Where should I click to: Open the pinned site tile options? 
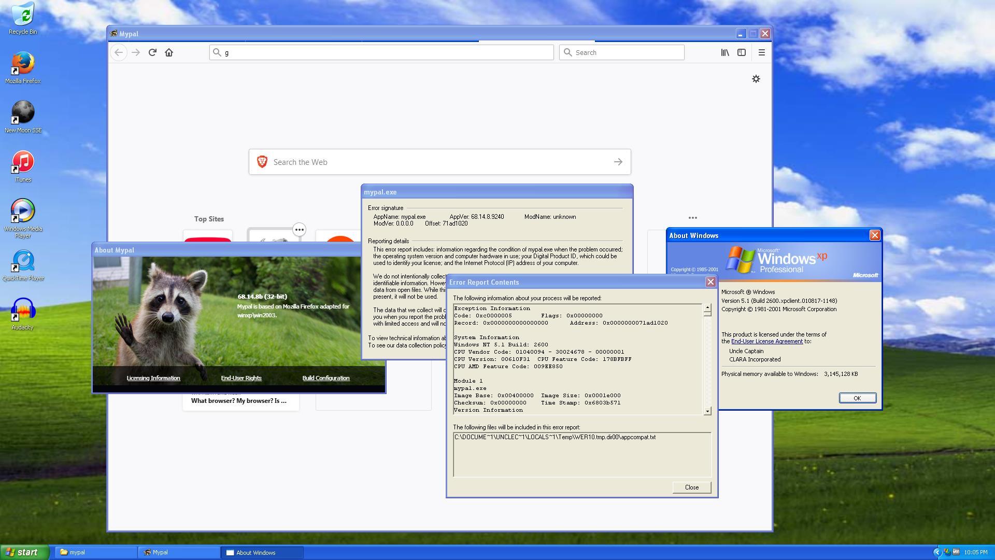click(299, 230)
